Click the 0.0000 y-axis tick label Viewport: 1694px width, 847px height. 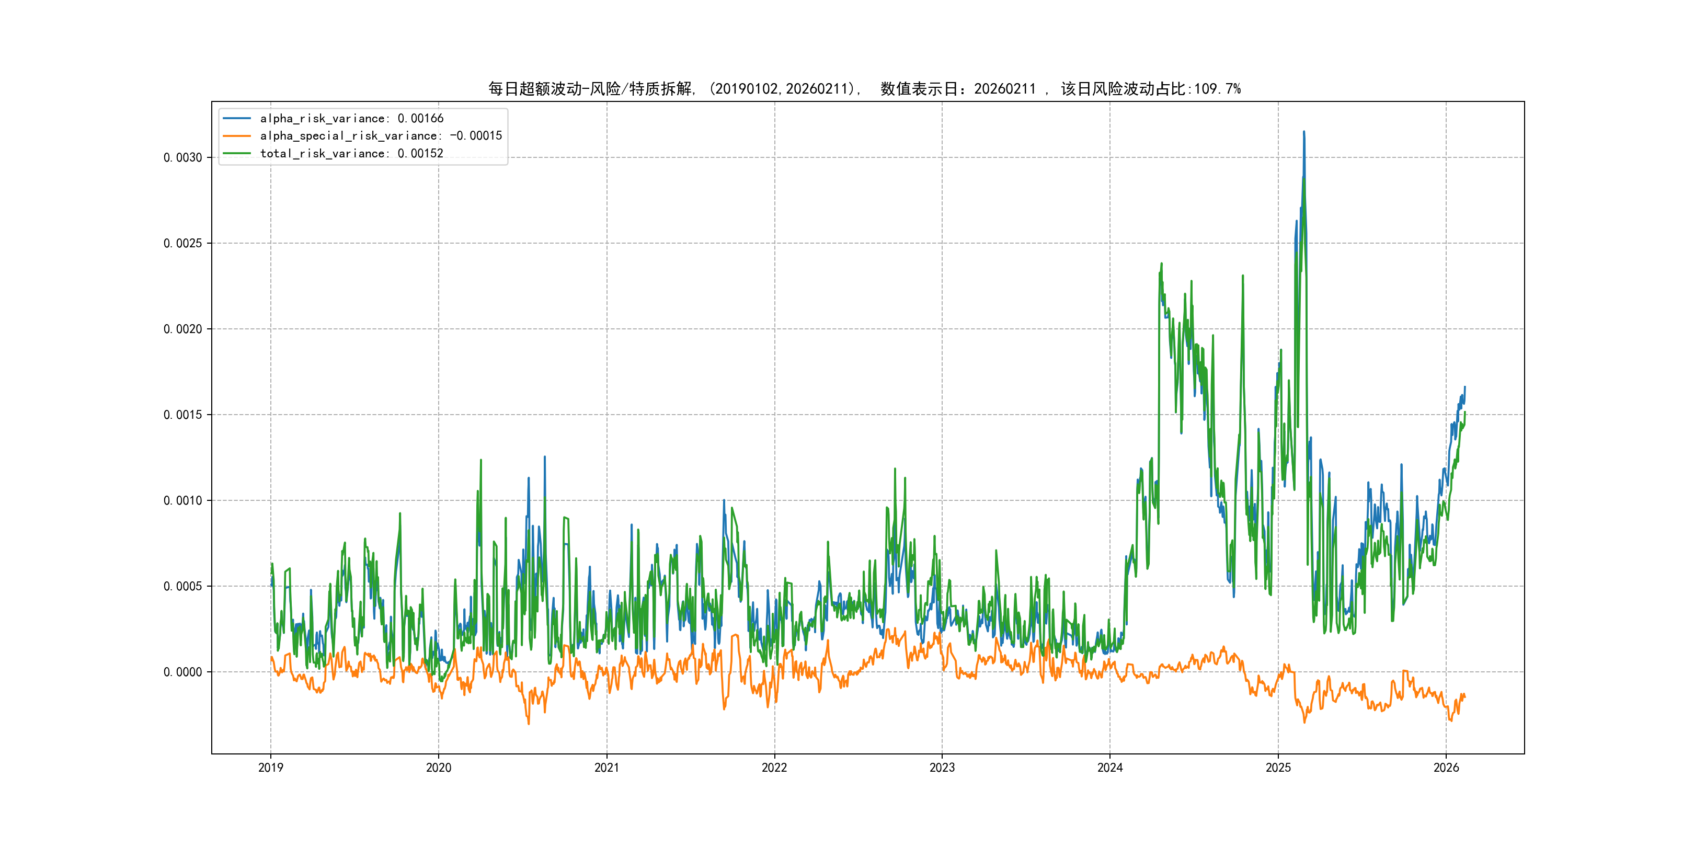click(x=183, y=672)
